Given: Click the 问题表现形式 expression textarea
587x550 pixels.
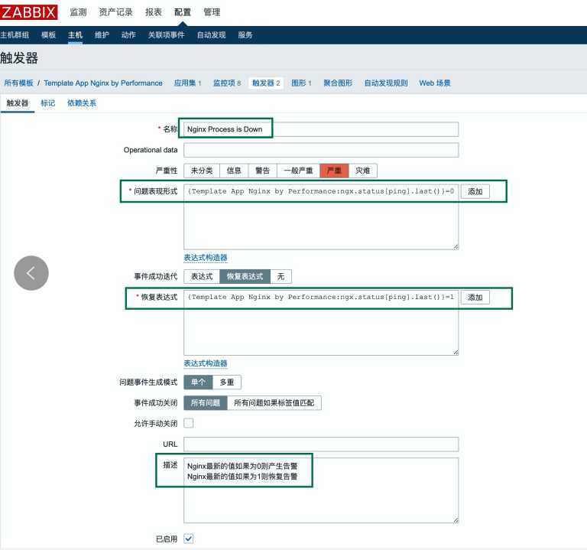Looking at the screenshot, I should click(x=321, y=217).
